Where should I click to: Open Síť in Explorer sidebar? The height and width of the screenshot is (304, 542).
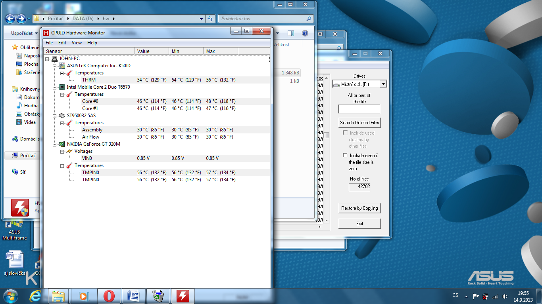pyautogui.click(x=20, y=172)
